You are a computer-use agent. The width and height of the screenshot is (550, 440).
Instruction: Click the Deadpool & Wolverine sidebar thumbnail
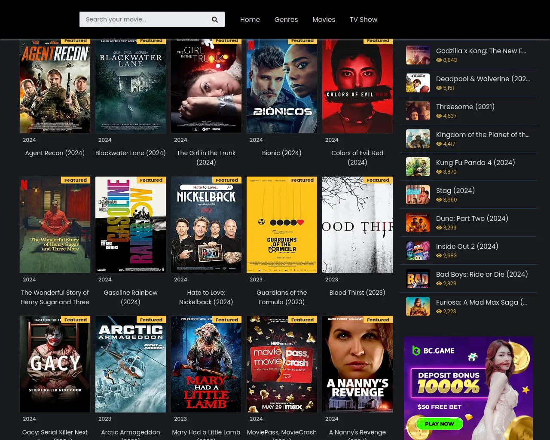click(418, 83)
